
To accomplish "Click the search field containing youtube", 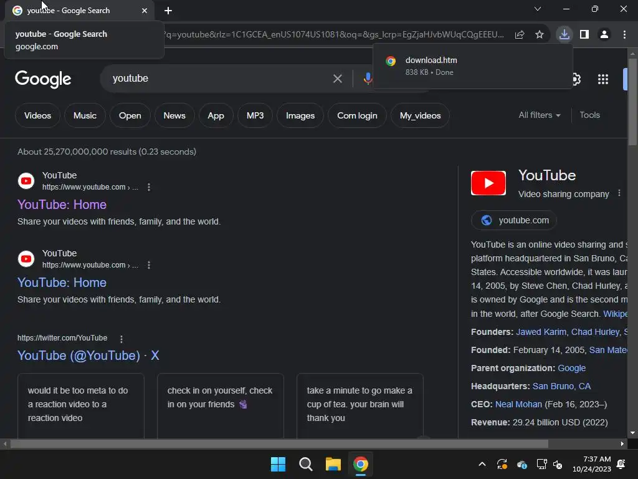I will coord(220,79).
